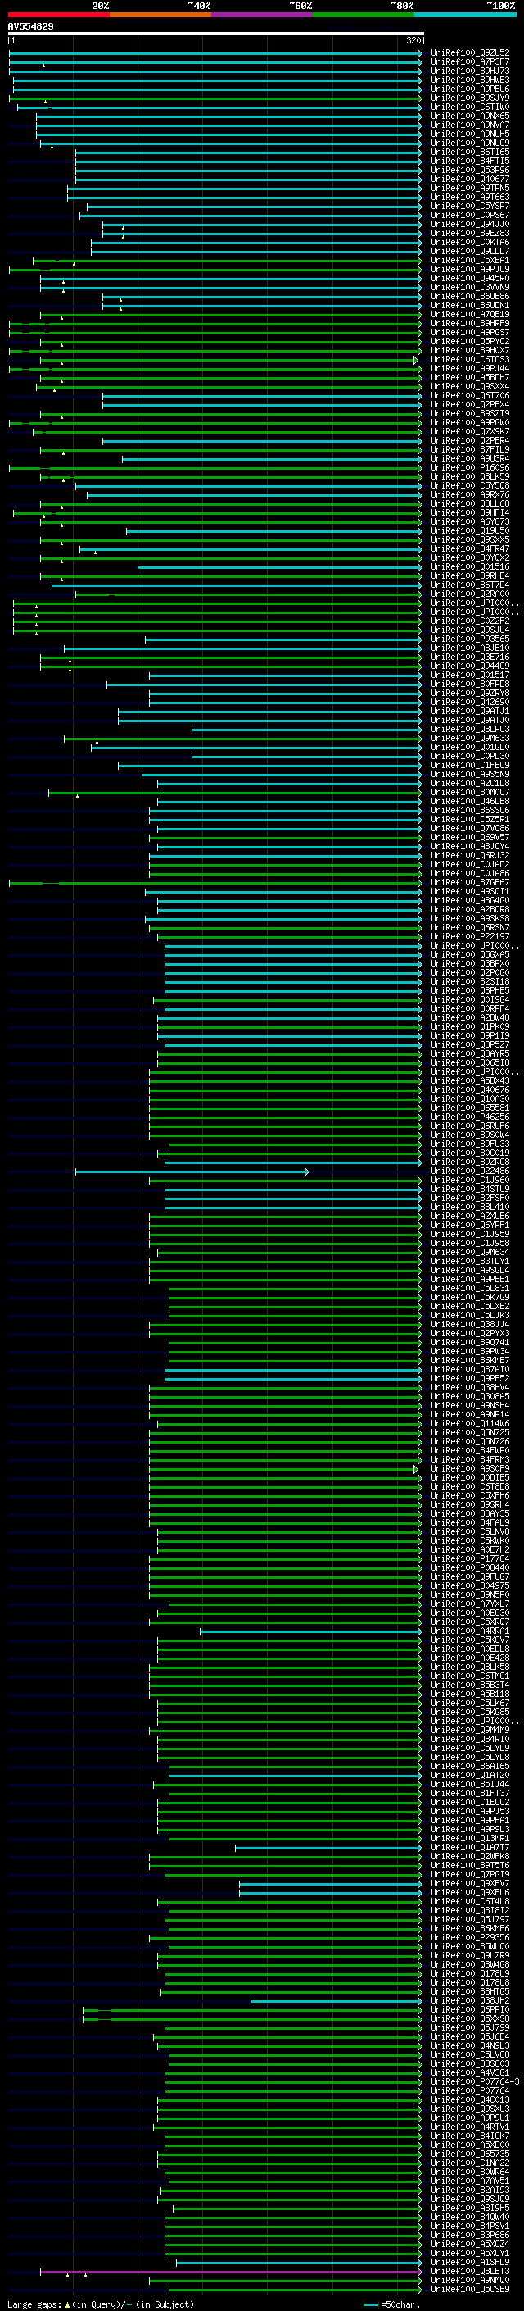This screenshot has height=2311, width=524.
Task: Select hit label UniRef100_Q945R0
Action: (470, 278)
